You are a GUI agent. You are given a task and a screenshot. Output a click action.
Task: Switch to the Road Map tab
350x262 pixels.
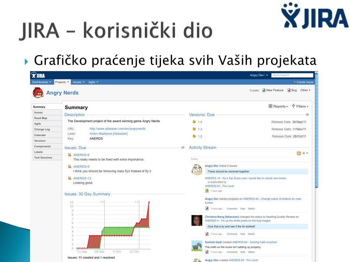47,118
